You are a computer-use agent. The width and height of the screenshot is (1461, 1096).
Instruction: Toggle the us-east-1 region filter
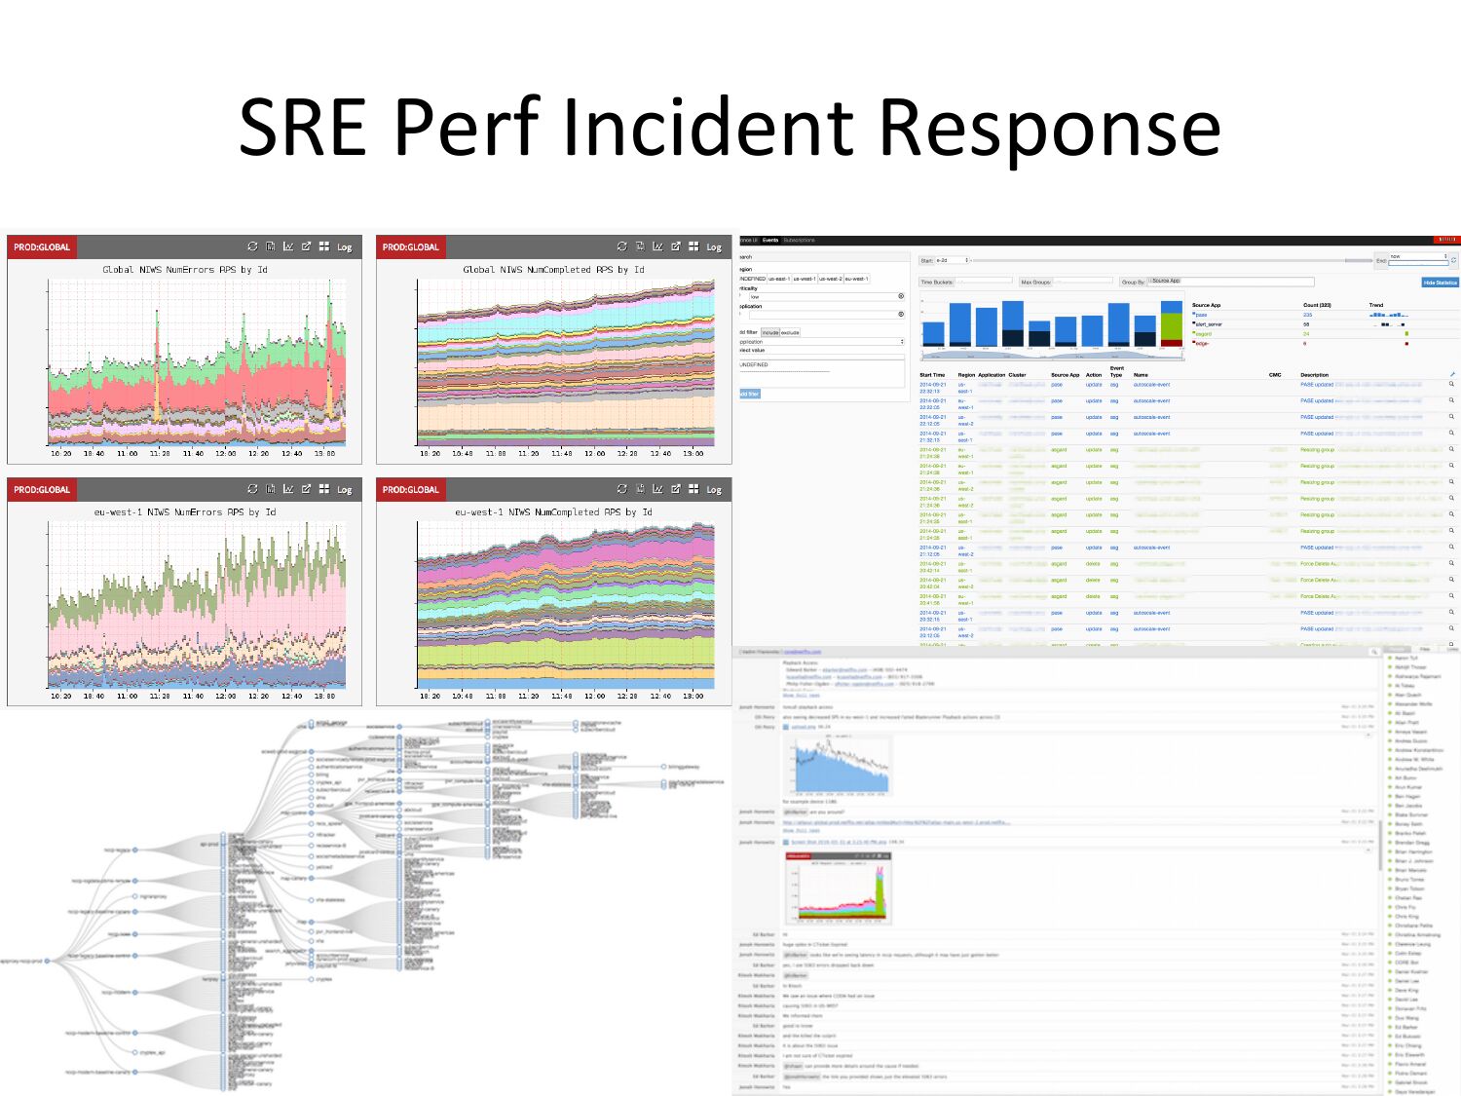[779, 279]
